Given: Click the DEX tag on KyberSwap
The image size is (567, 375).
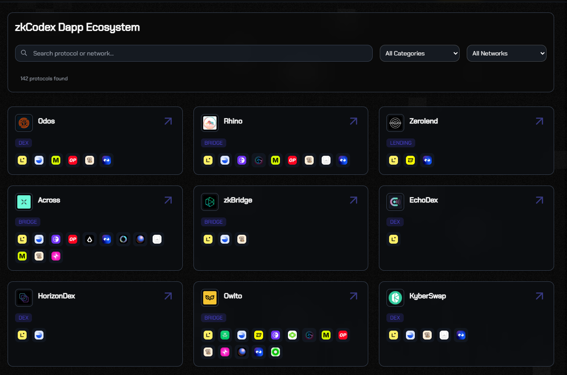Looking at the screenshot, I should coord(395,318).
